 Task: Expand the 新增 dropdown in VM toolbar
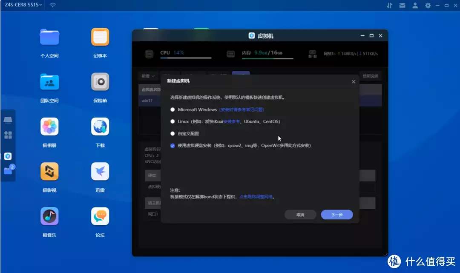click(x=148, y=76)
